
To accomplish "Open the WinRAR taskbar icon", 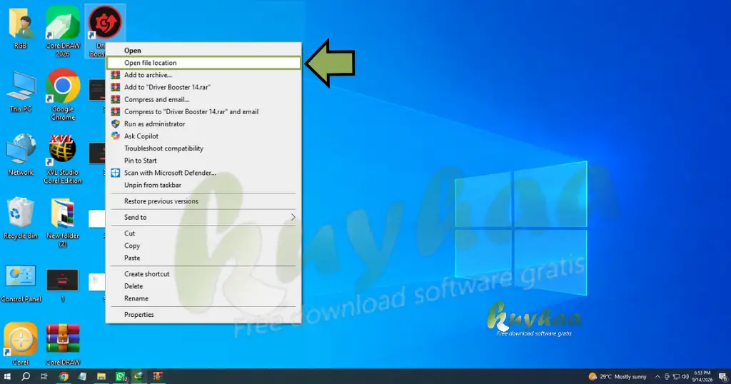I will pos(158,376).
